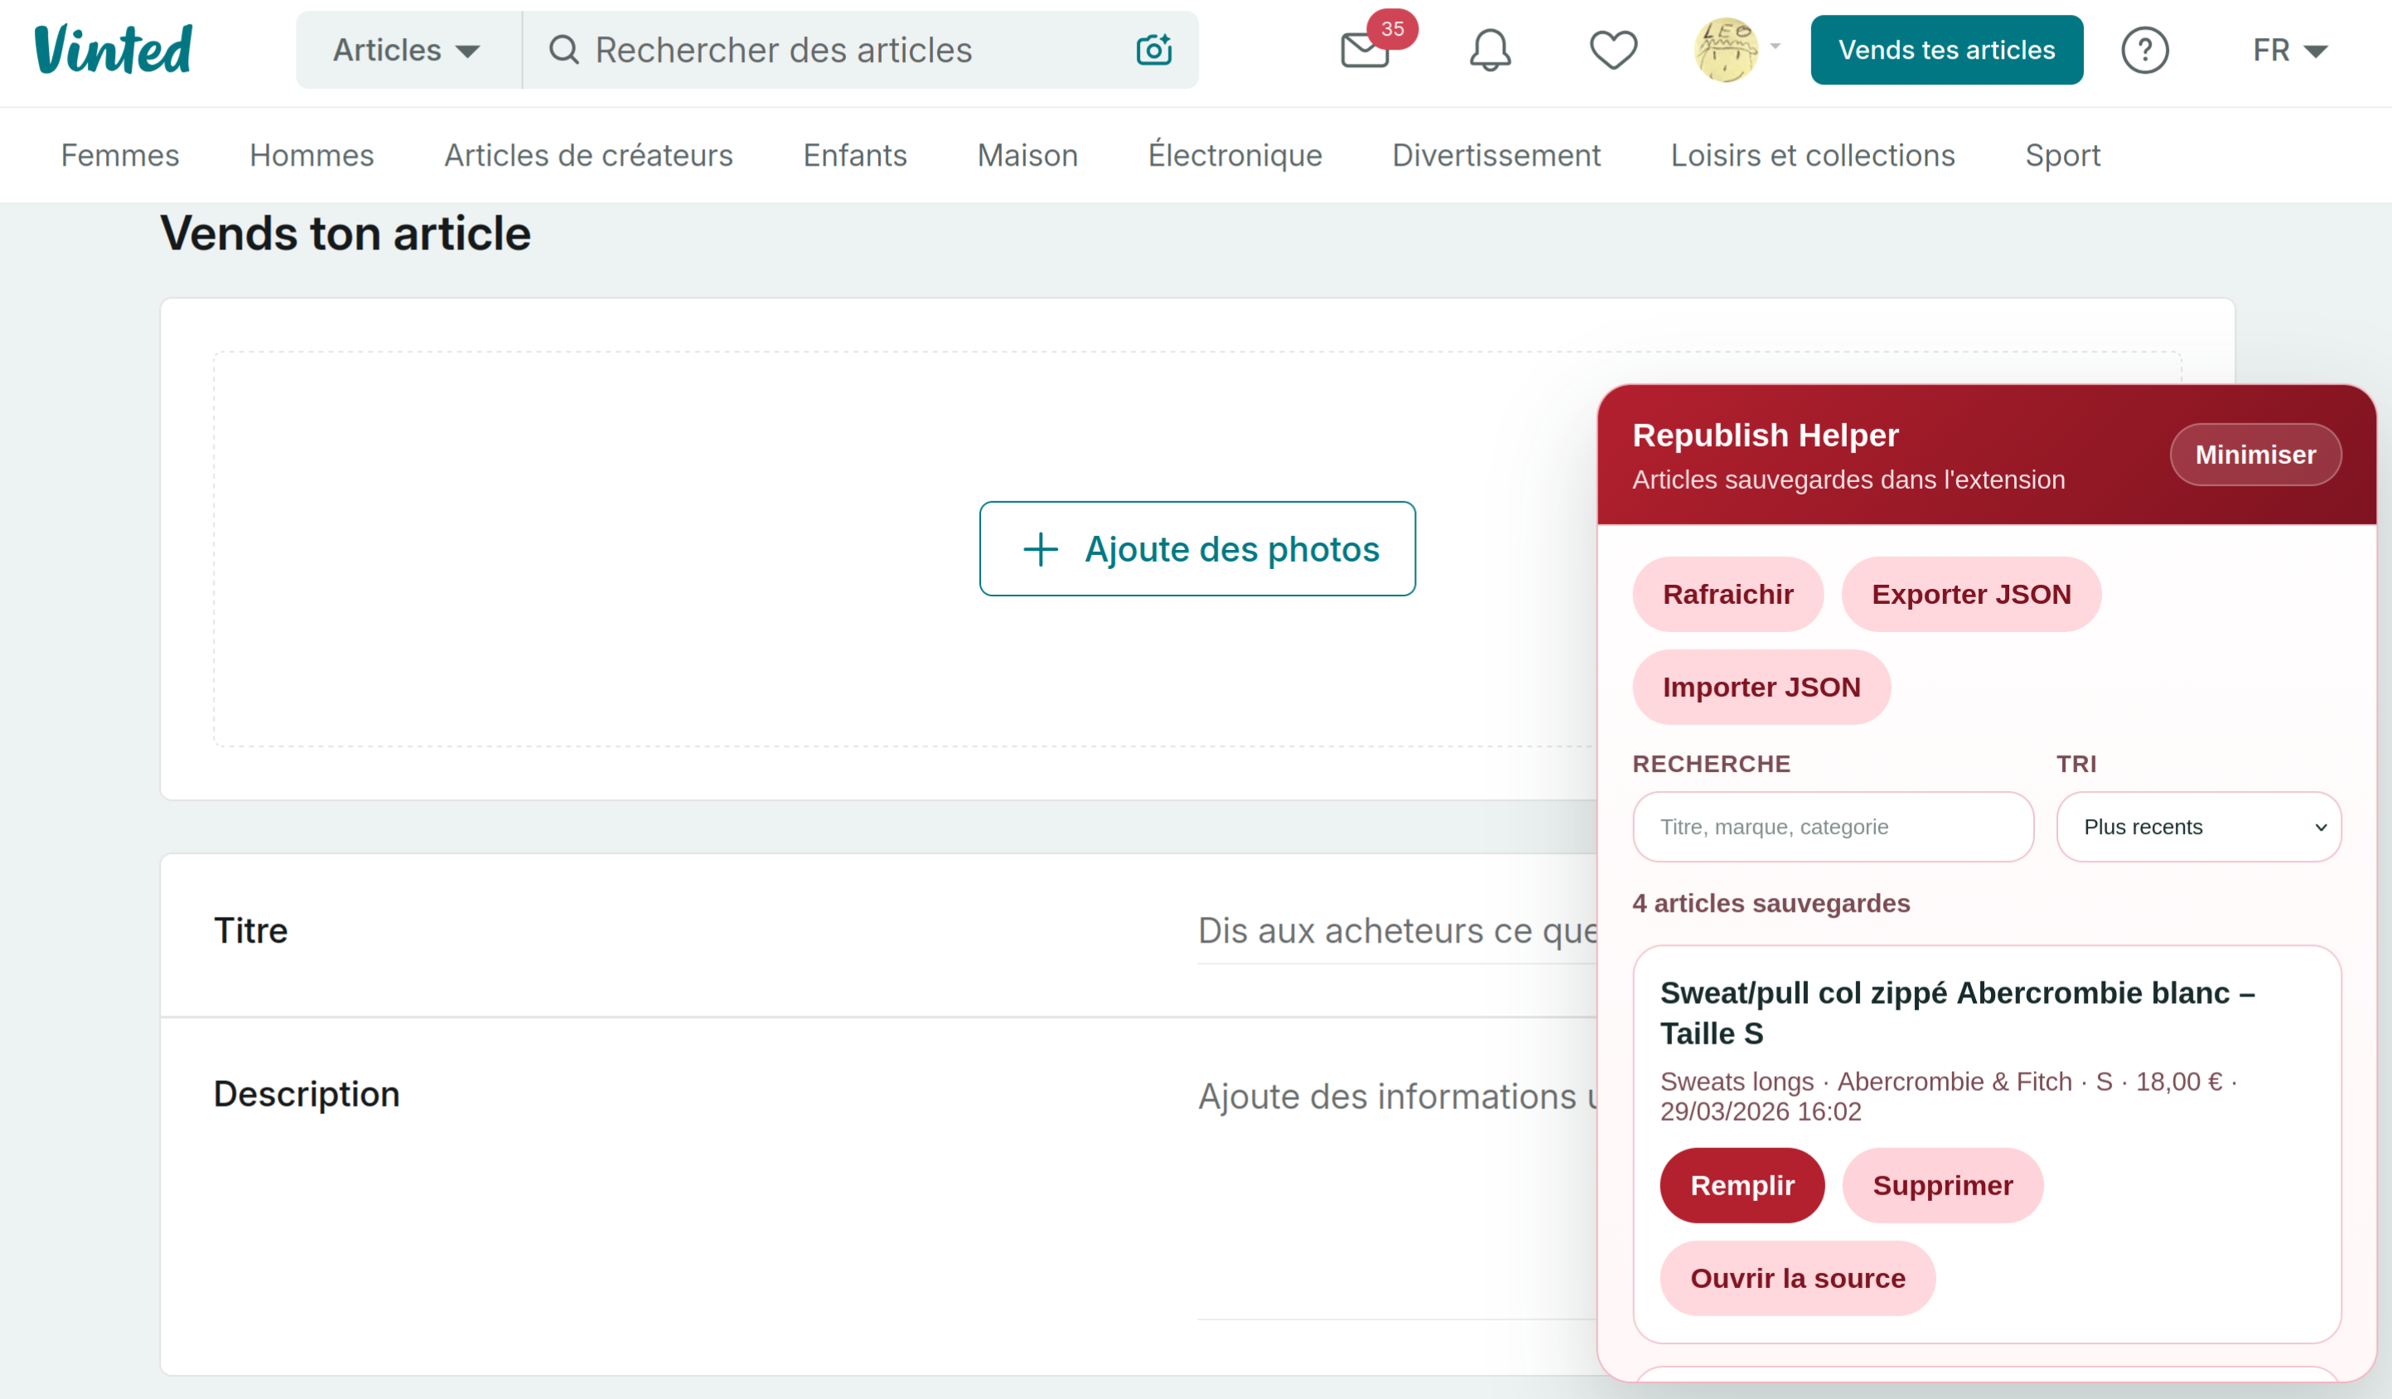Open the Électronique category
The width and height of the screenshot is (2392, 1399).
pyautogui.click(x=1235, y=155)
